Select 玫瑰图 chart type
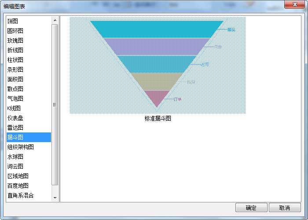The width and height of the screenshot is (308, 220). 15,40
